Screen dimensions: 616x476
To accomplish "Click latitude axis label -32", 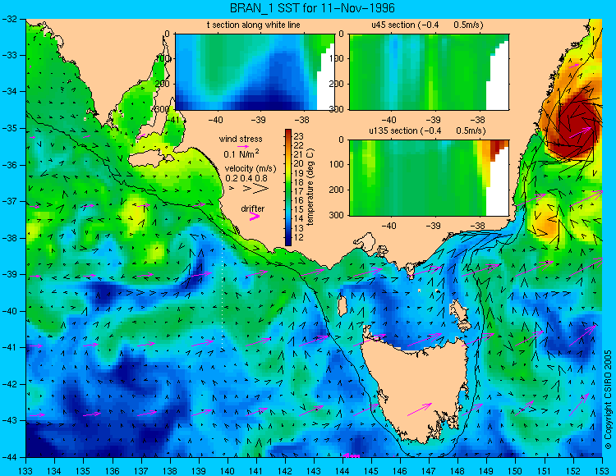I will tap(9, 19).
